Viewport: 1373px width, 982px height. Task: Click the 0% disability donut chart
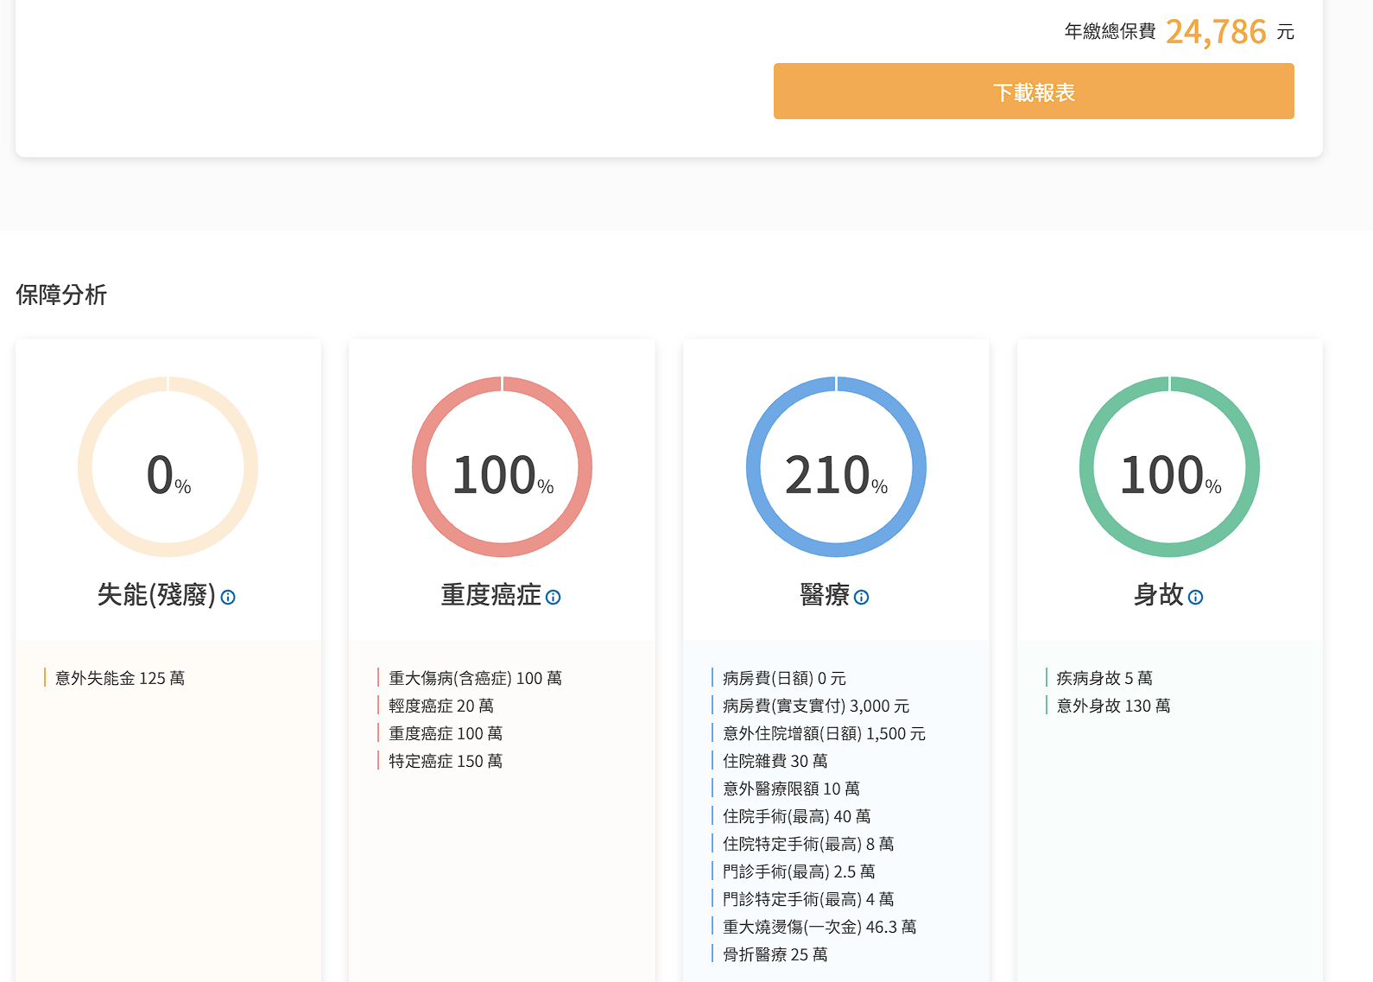(168, 467)
